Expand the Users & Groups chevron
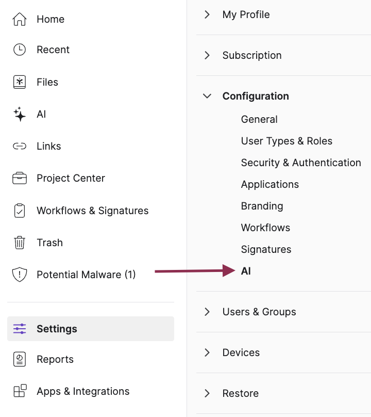This screenshot has width=371, height=417. coord(207,312)
